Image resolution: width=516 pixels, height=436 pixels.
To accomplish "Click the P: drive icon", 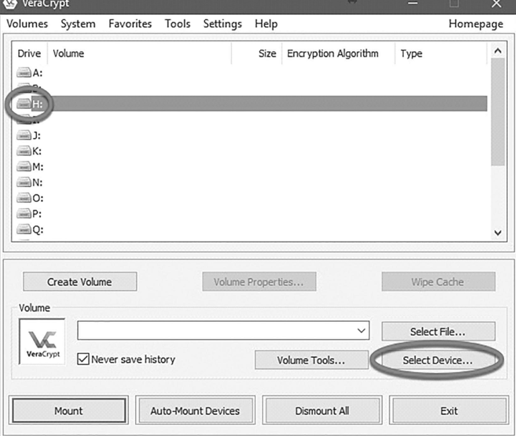I will 24,213.
